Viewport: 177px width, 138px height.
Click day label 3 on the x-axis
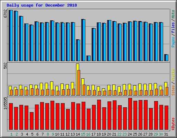pyautogui.click(x=22, y=134)
